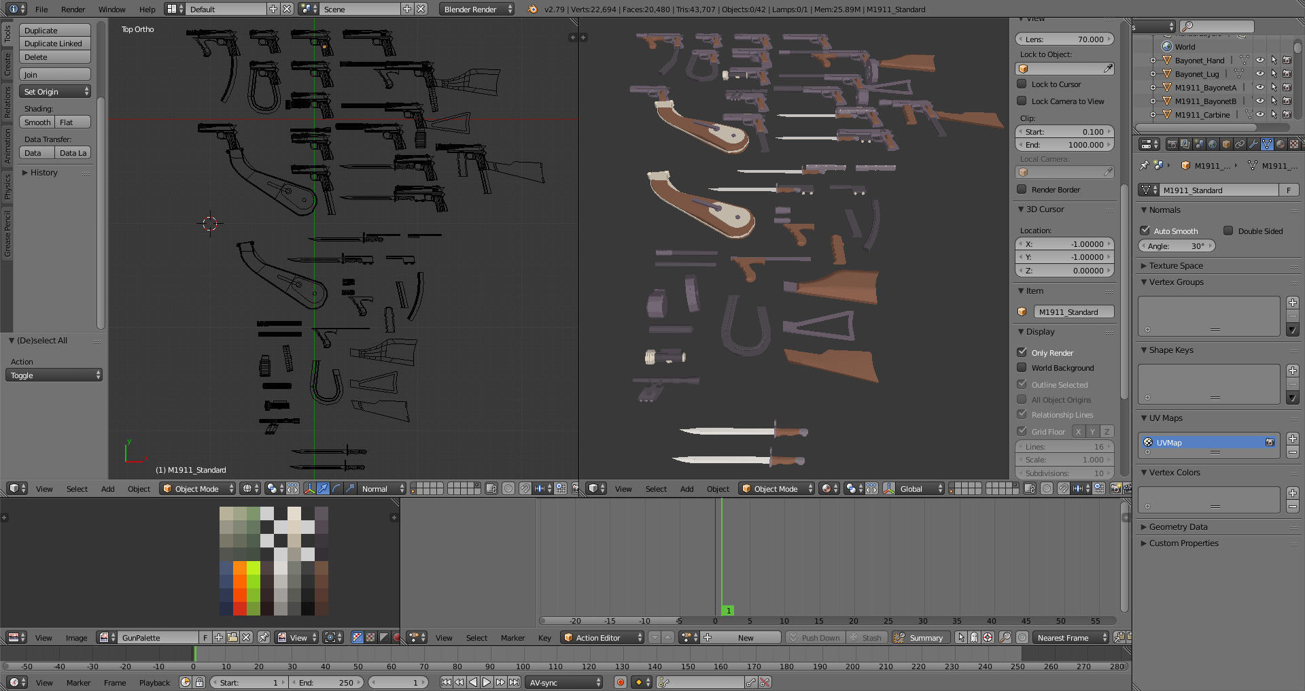Image resolution: width=1305 pixels, height=691 pixels.
Task: Apply Smooth shading via the Smooth button
Action: click(37, 122)
